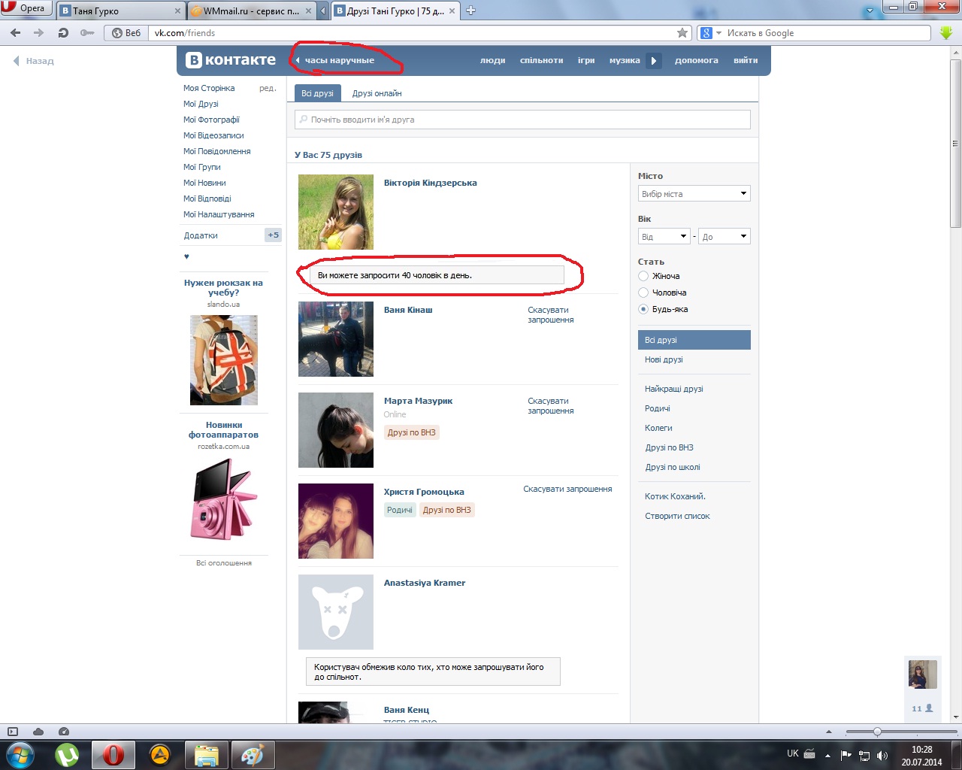Click the volume speaker tray icon
This screenshot has height=770, width=962.
[x=882, y=756]
